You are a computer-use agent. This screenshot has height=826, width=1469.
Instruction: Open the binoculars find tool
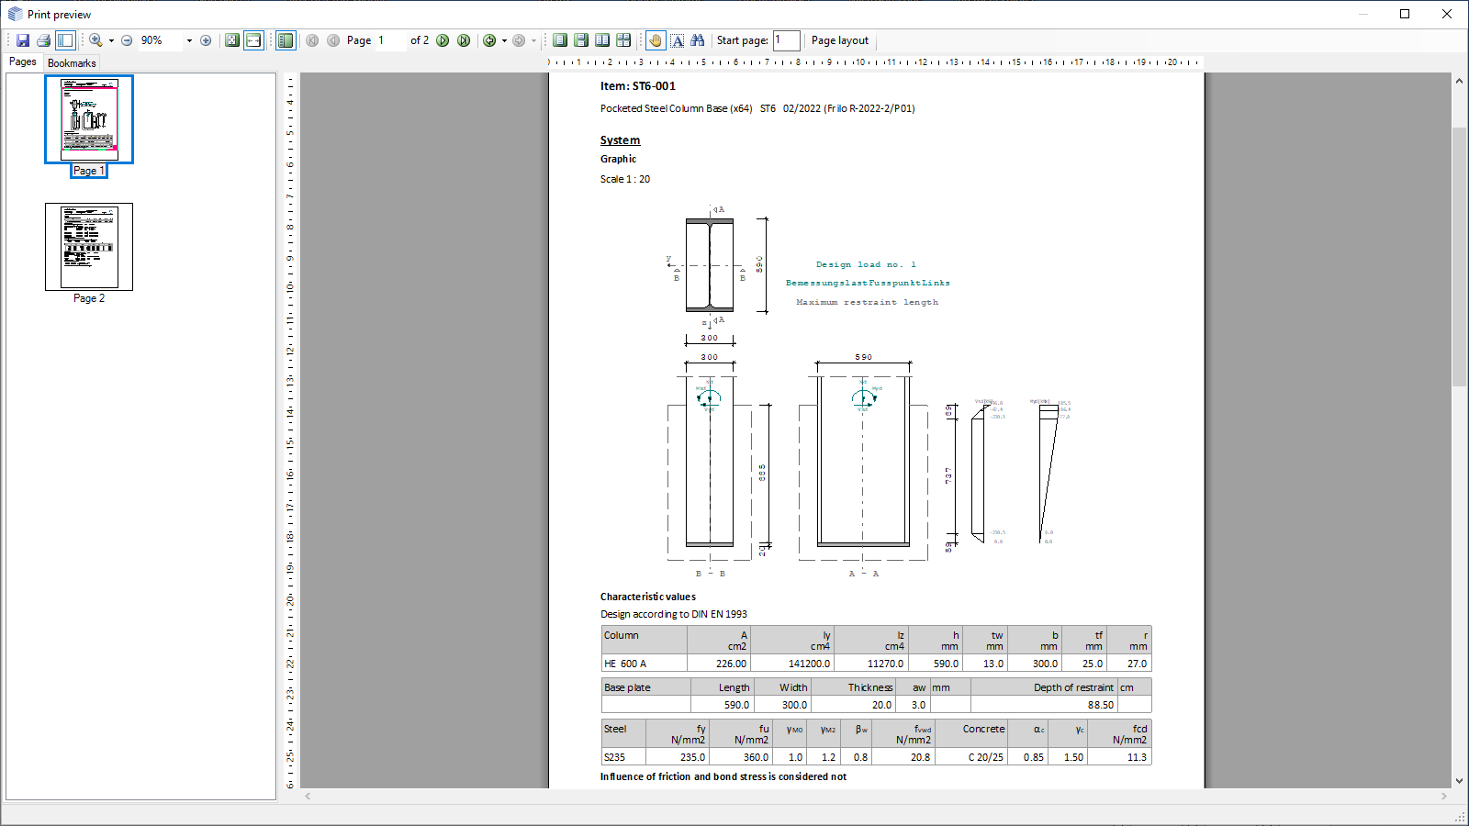(x=698, y=40)
